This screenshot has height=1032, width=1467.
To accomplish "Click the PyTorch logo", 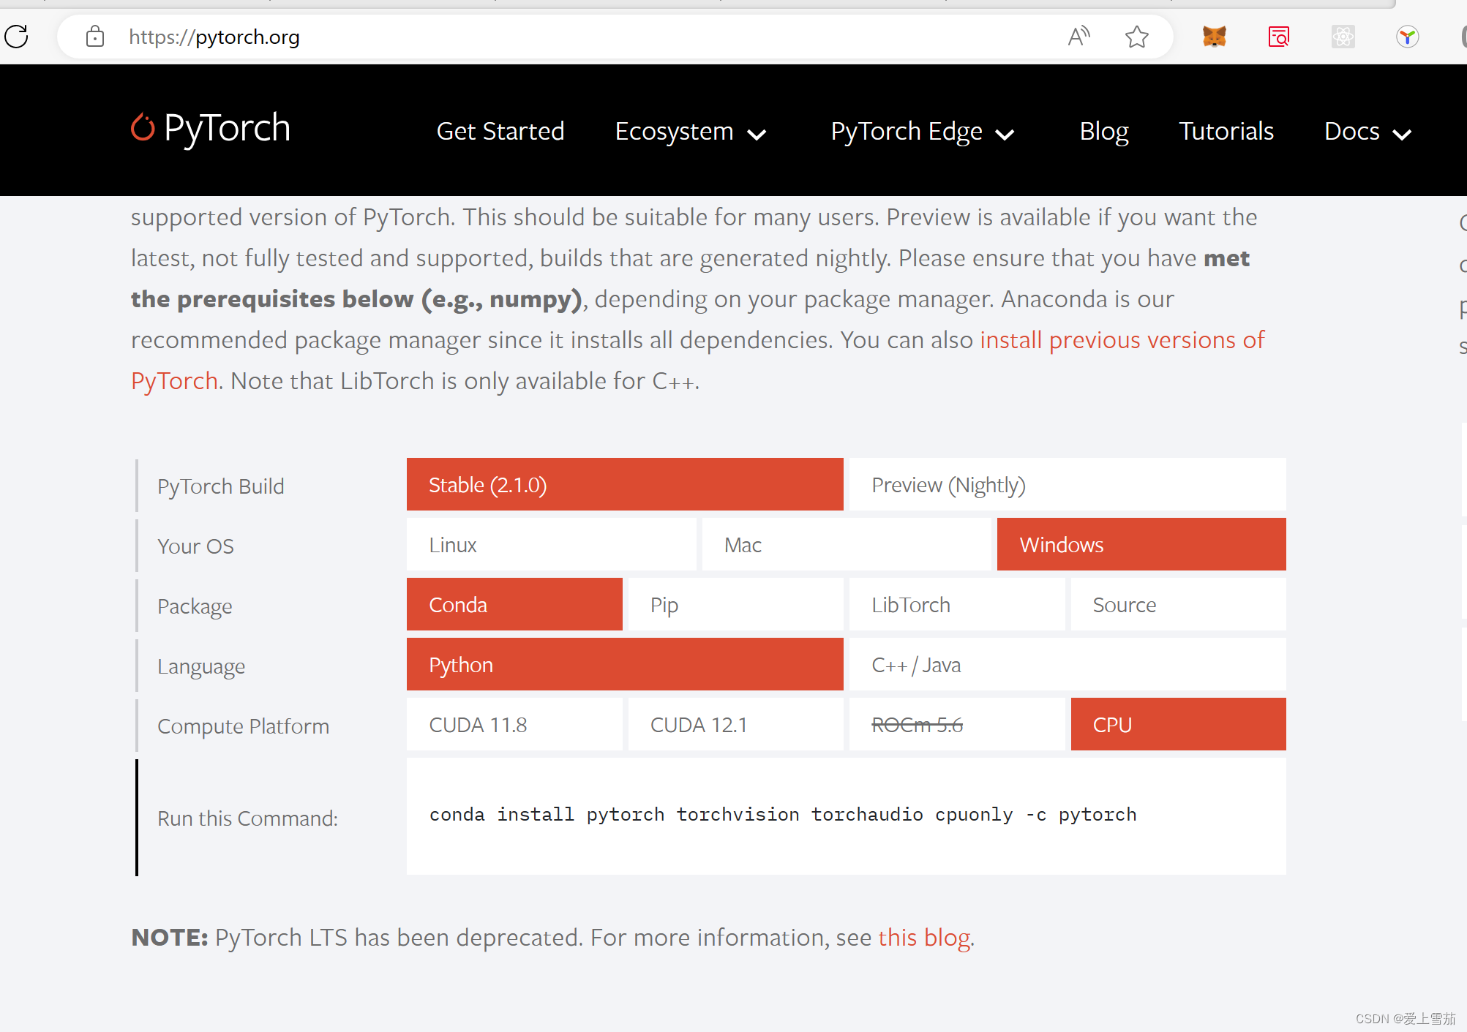I will pyautogui.click(x=210, y=129).
